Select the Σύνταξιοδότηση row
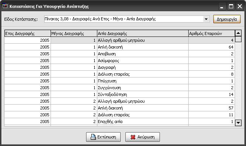The width and height of the screenshot is (246, 146). pyautogui.click(x=120, y=94)
